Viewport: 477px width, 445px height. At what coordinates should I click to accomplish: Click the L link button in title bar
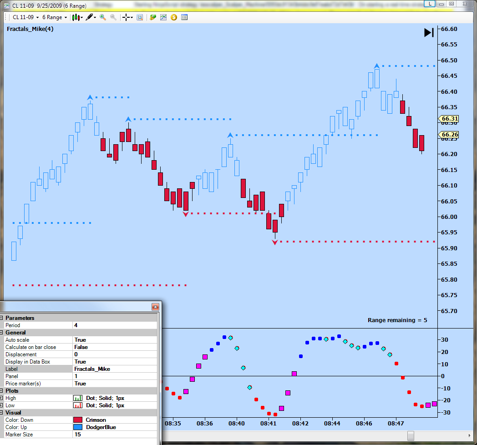pos(430,4)
